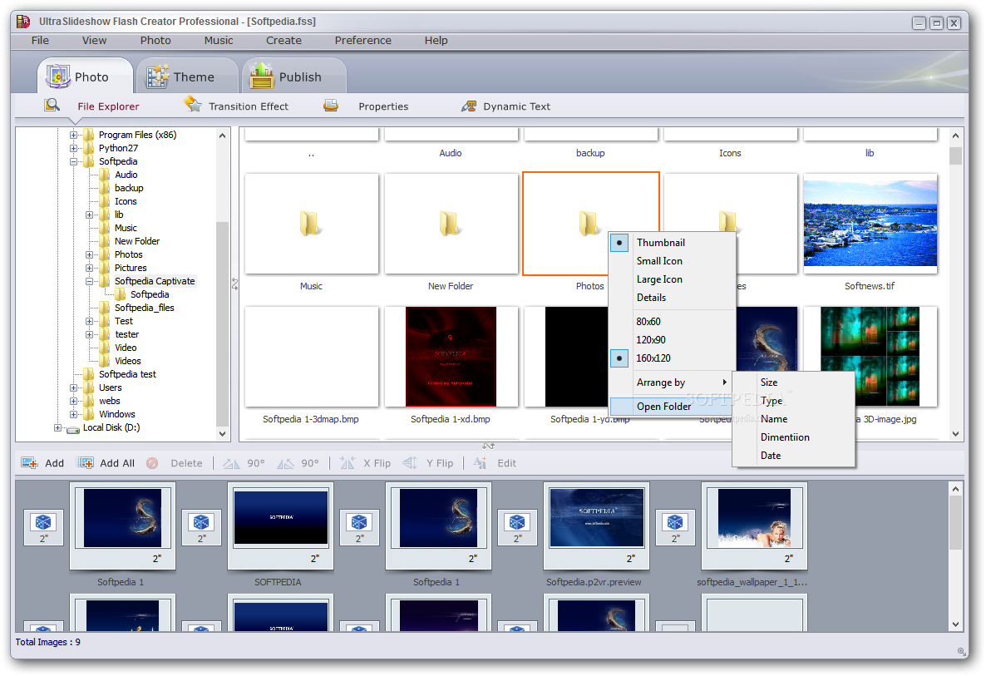The image size is (986, 676).
Task: Click the application icon in title bar
Action: point(23,22)
